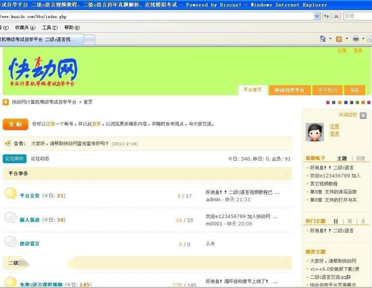The width and height of the screenshot is (372, 288).
Task: Click the 发帖 post button
Action: pyautogui.click(x=15, y=124)
